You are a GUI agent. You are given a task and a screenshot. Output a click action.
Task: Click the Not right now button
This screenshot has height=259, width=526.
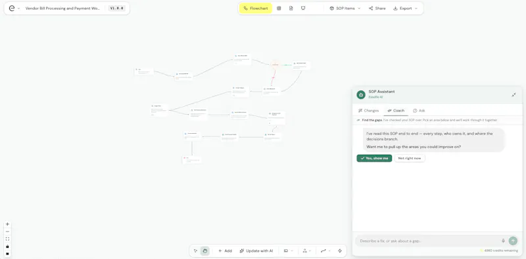click(x=410, y=158)
